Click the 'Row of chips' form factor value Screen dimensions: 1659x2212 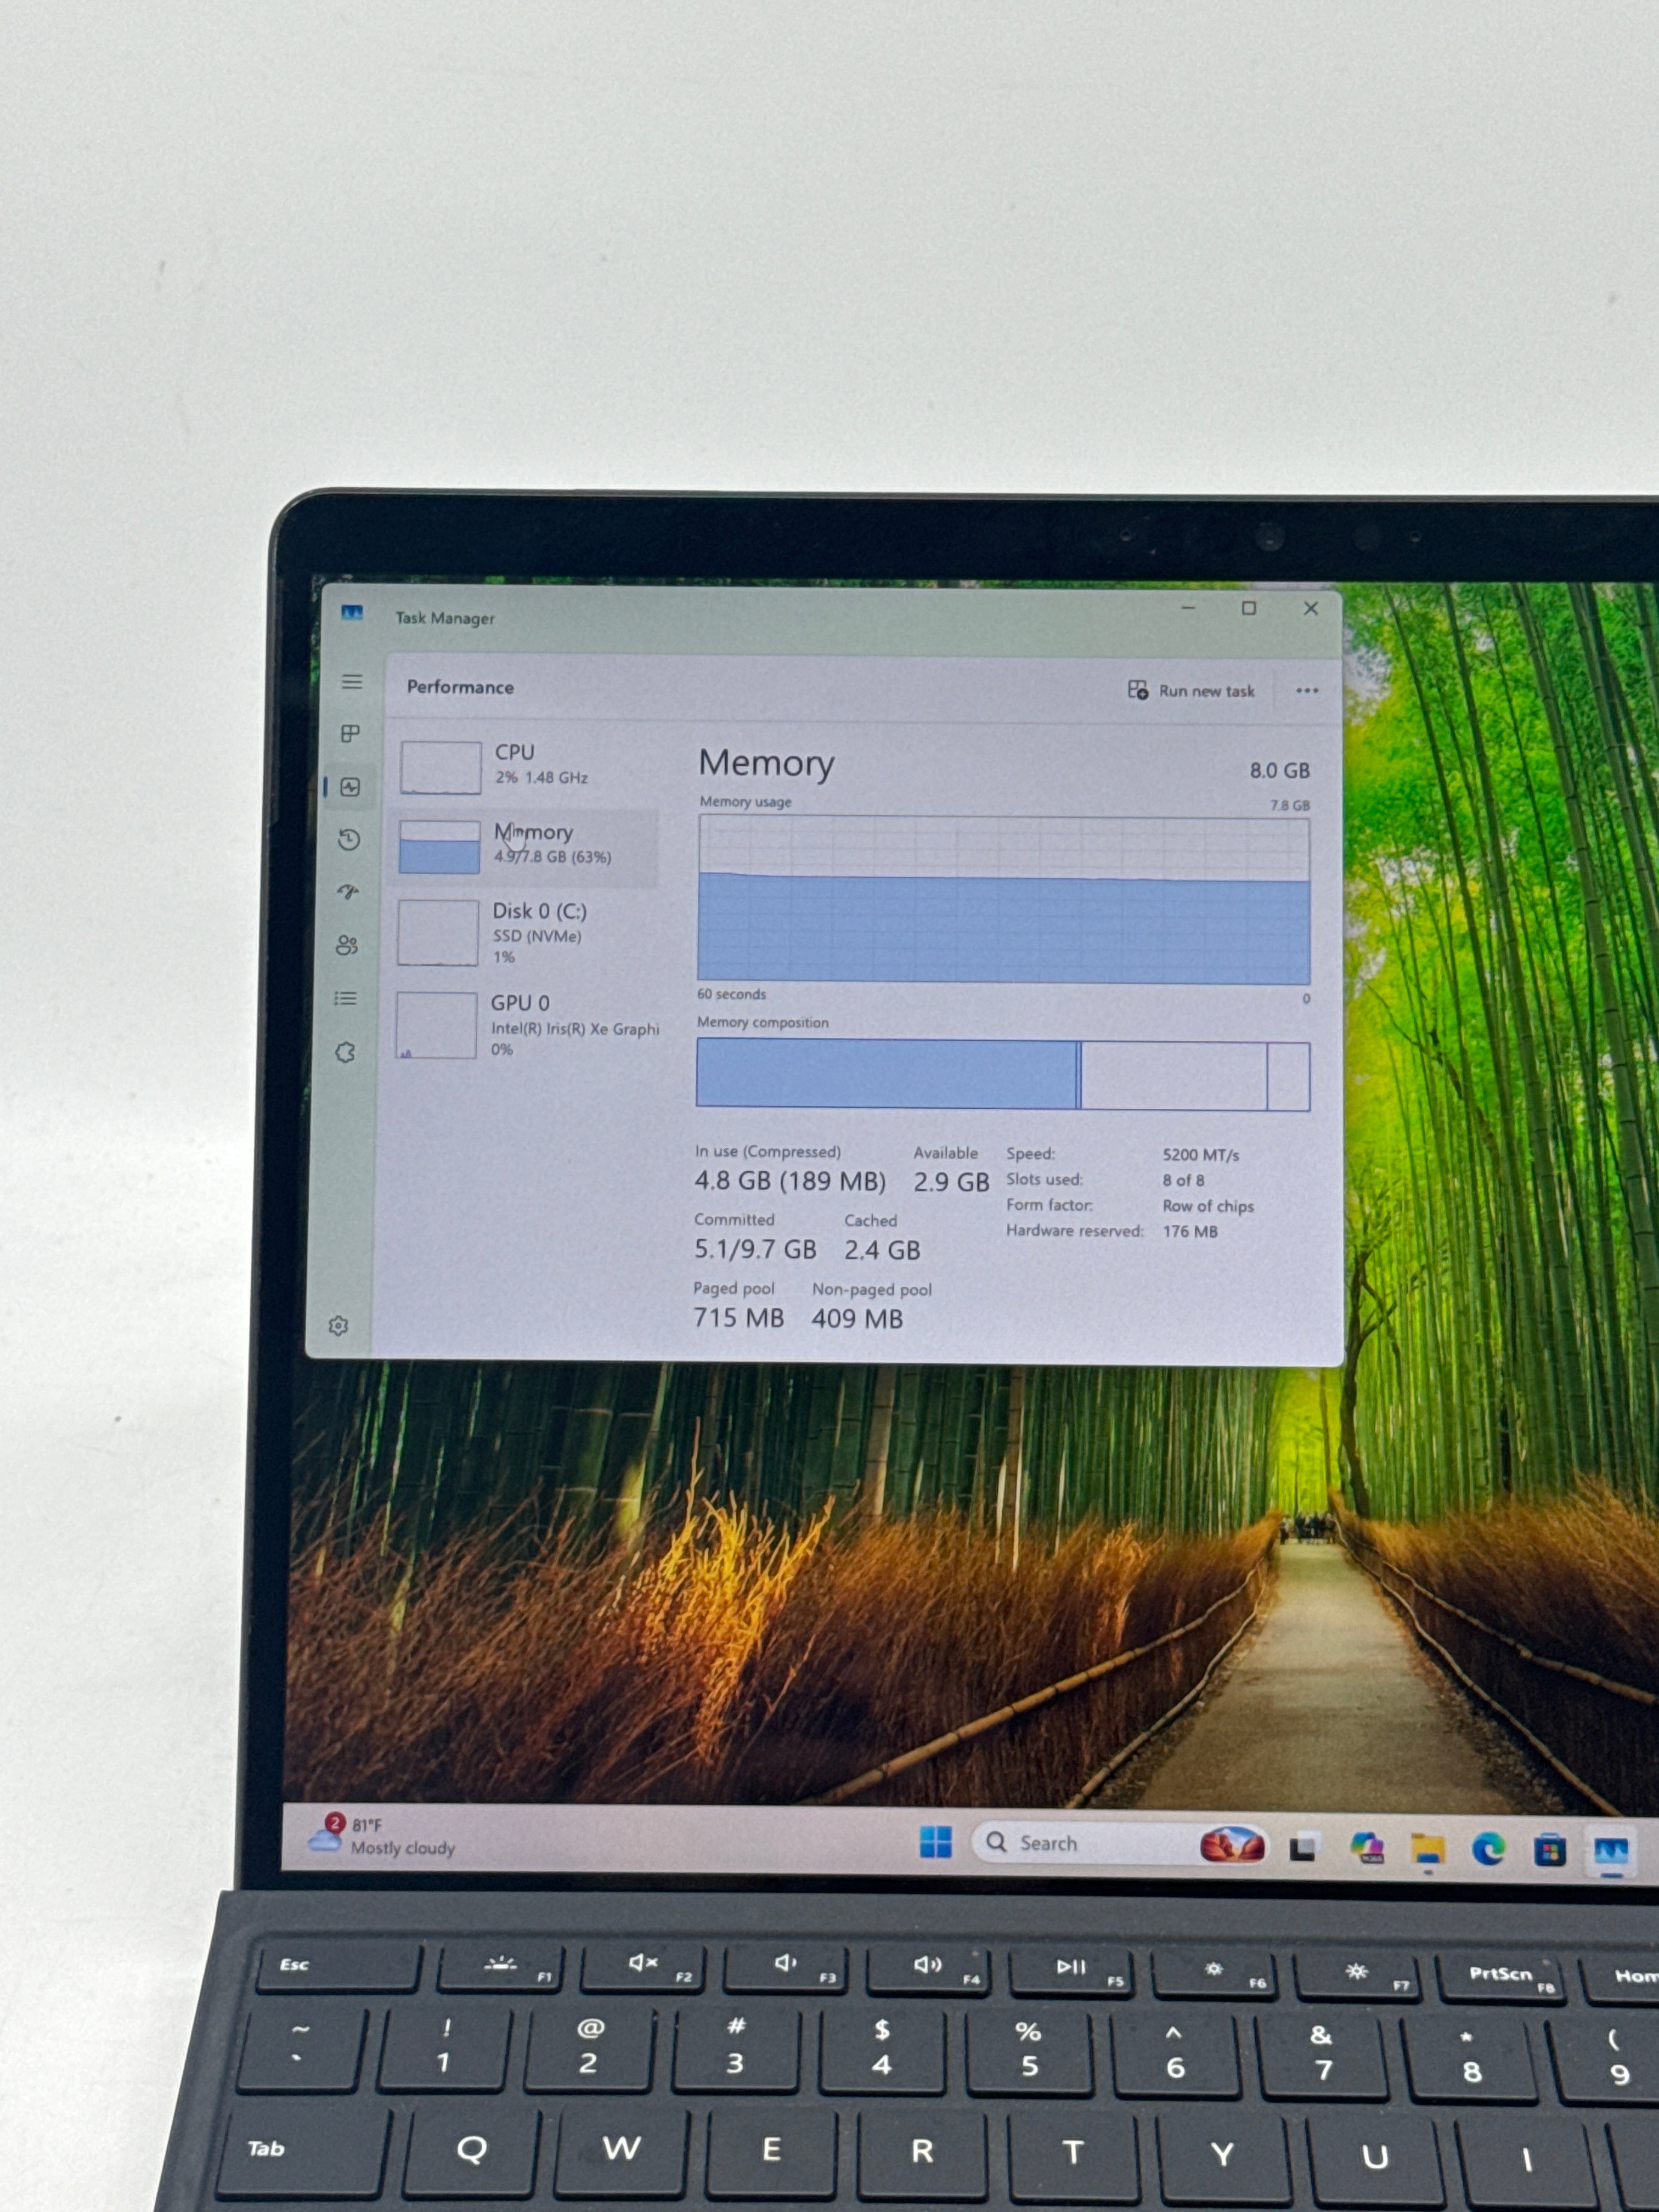pyautogui.click(x=1207, y=1206)
